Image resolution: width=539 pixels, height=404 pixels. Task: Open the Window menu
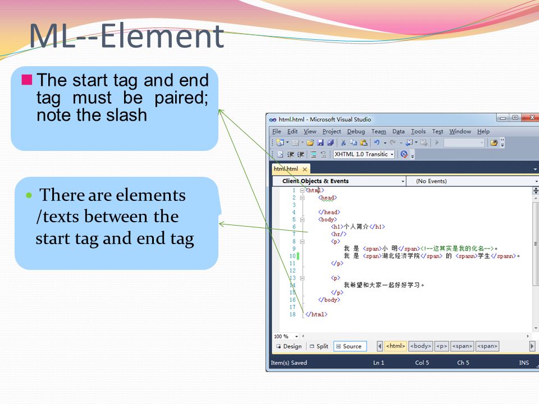460,131
